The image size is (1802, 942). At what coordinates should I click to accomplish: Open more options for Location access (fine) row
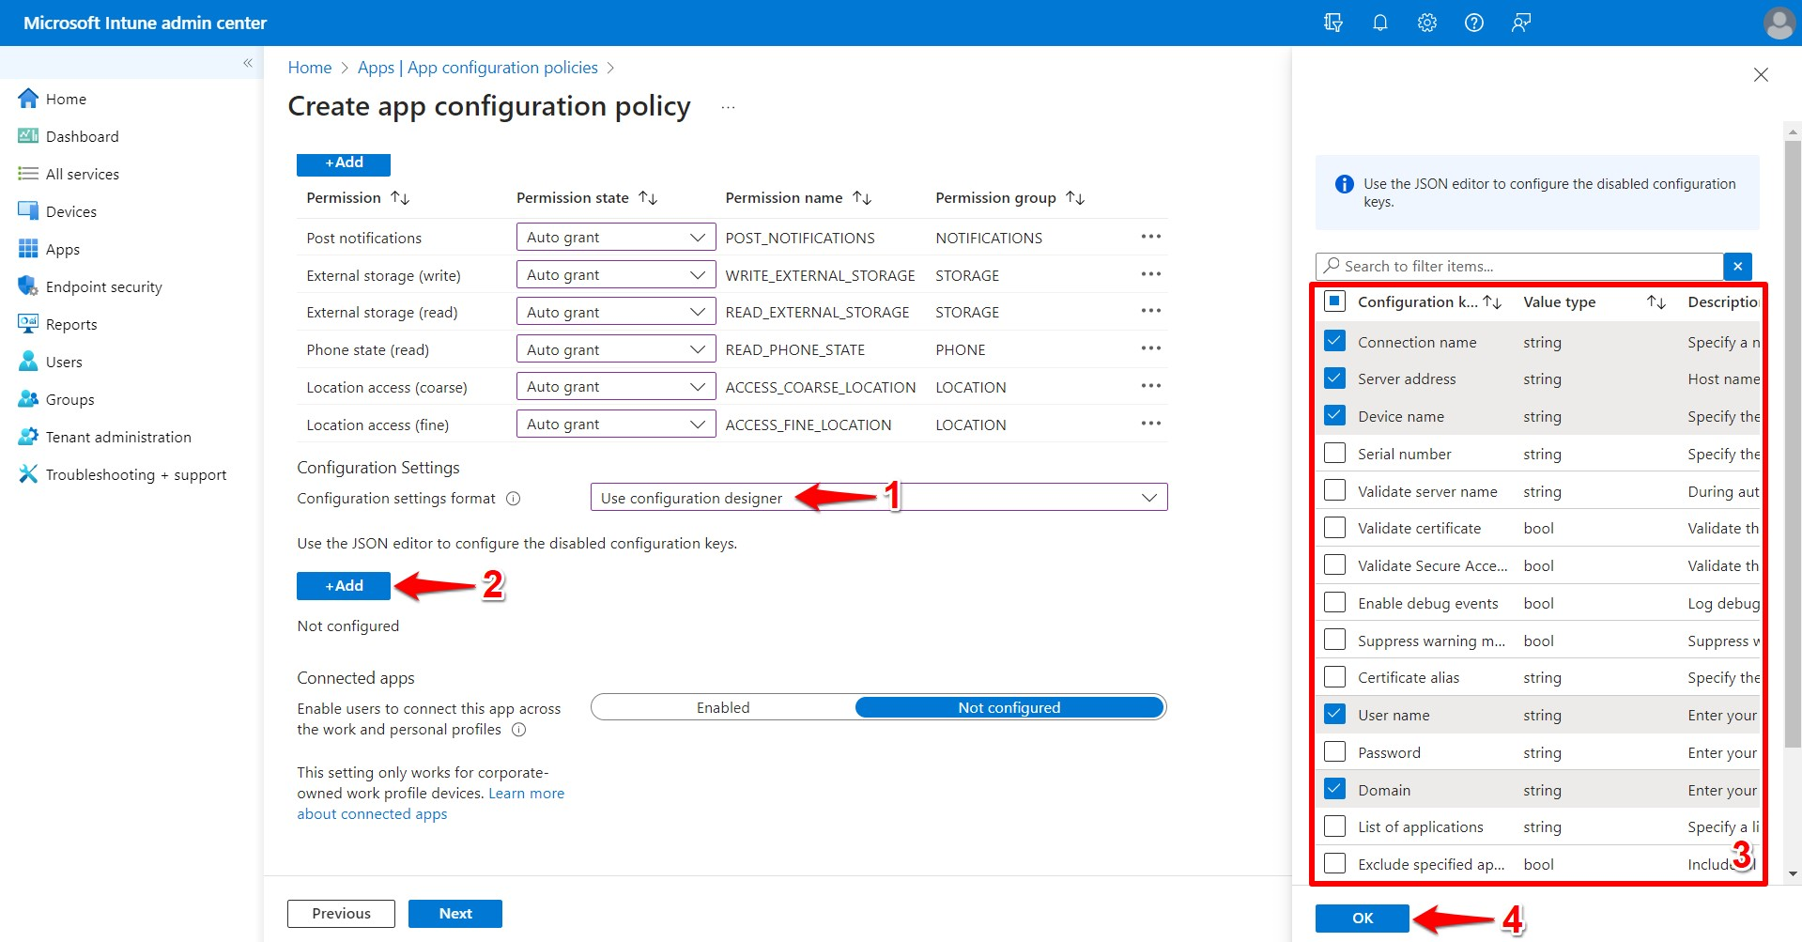[1151, 424]
